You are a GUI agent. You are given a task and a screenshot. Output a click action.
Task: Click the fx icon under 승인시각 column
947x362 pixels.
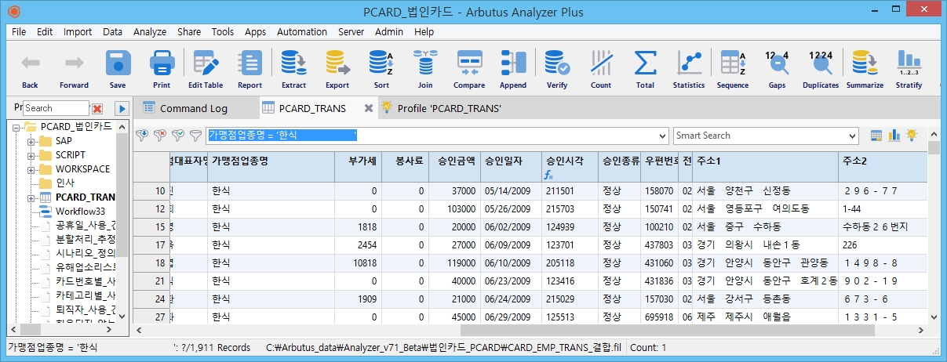tap(548, 176)
